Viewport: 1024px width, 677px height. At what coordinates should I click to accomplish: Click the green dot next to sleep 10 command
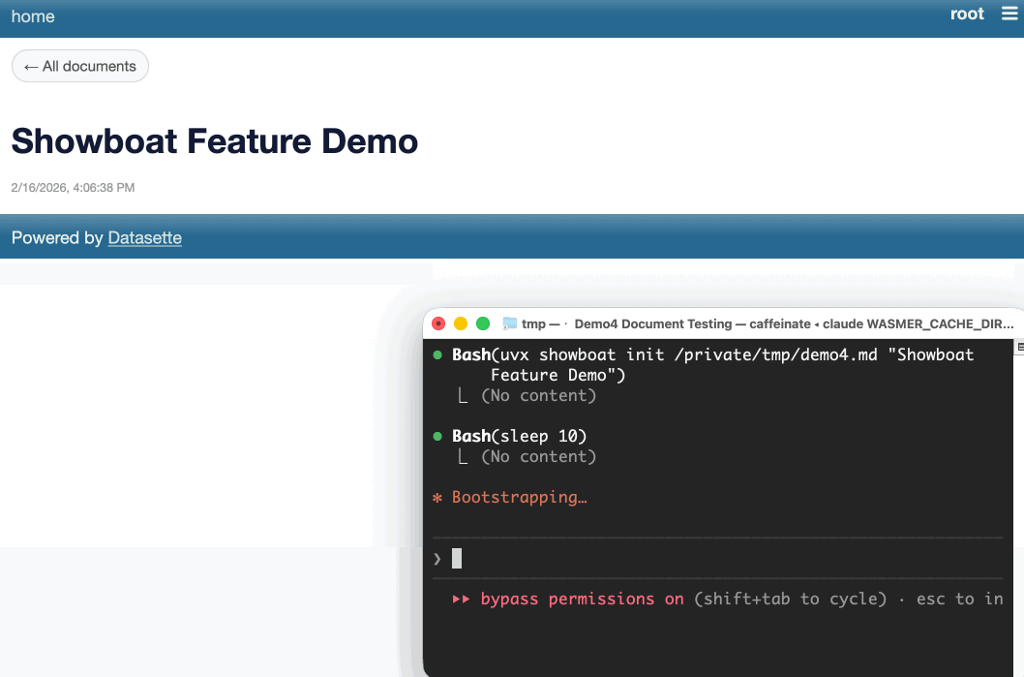tap(437, 436)
